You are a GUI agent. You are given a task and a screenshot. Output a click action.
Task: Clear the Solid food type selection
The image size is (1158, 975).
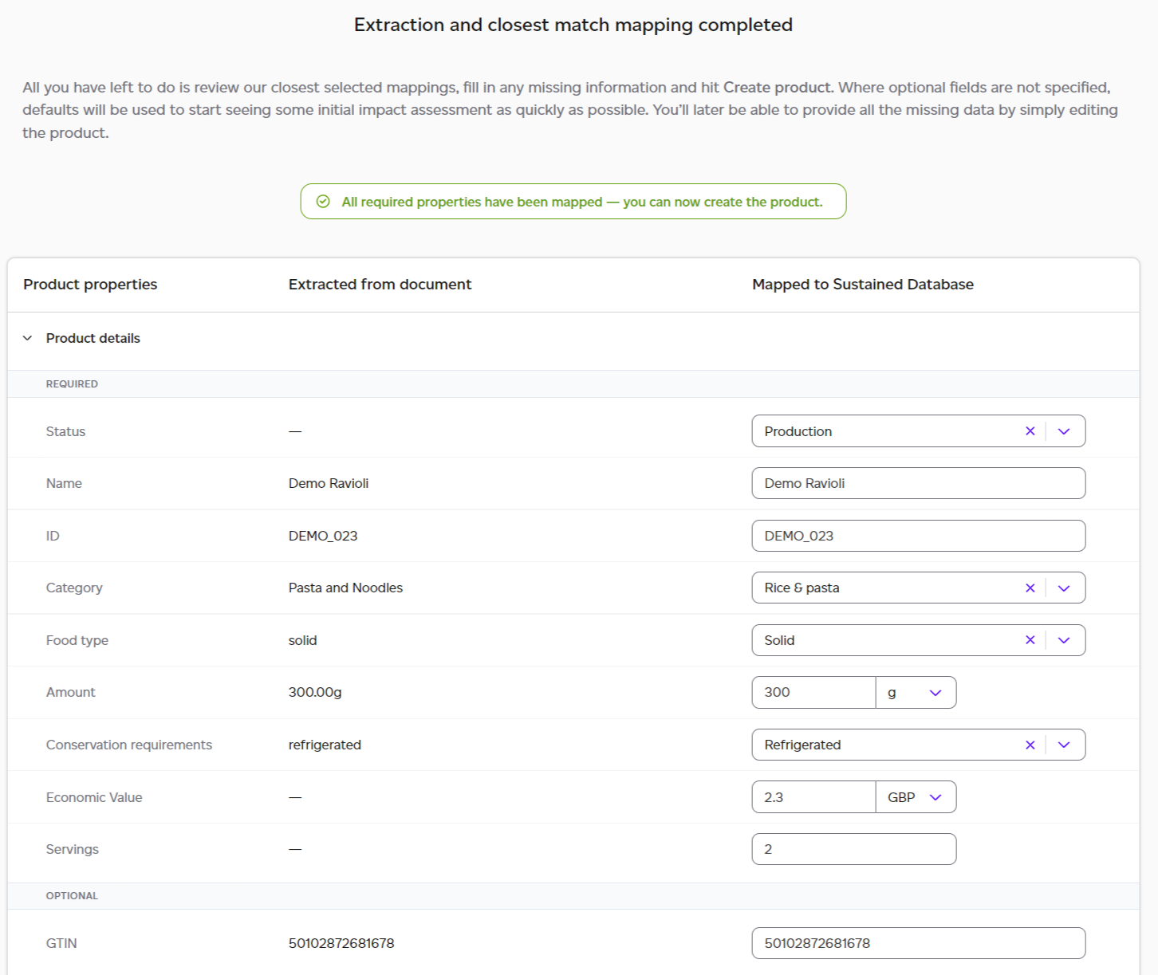pos(1030,640)
